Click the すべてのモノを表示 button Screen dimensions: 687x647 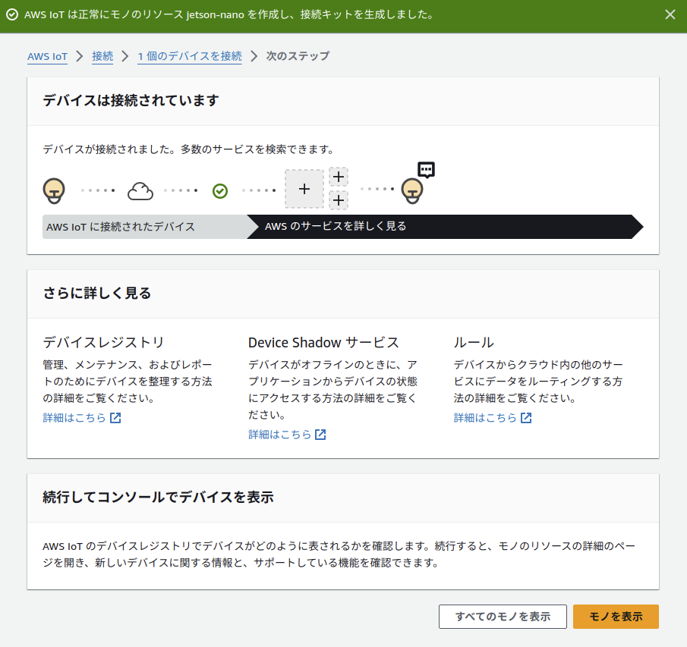(x=503, y=617)
